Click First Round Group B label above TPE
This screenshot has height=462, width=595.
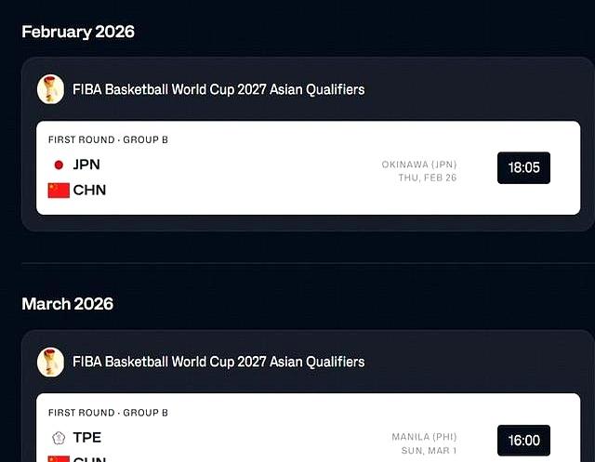tap(108, 412)
